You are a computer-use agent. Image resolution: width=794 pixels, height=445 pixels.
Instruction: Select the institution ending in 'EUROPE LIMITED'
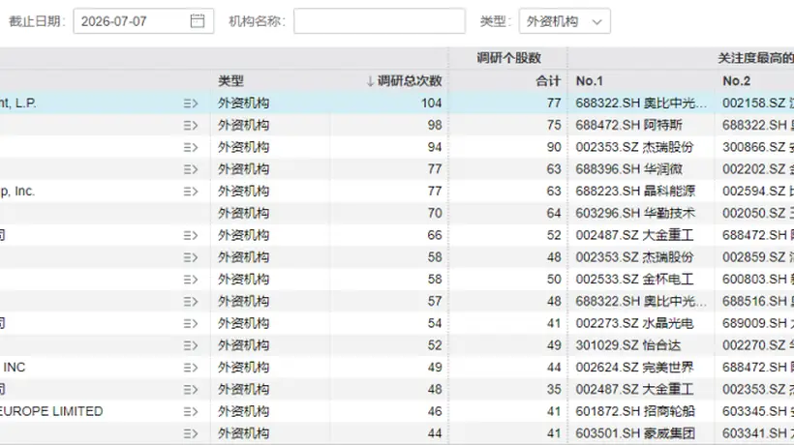click(x=51, y=412)
